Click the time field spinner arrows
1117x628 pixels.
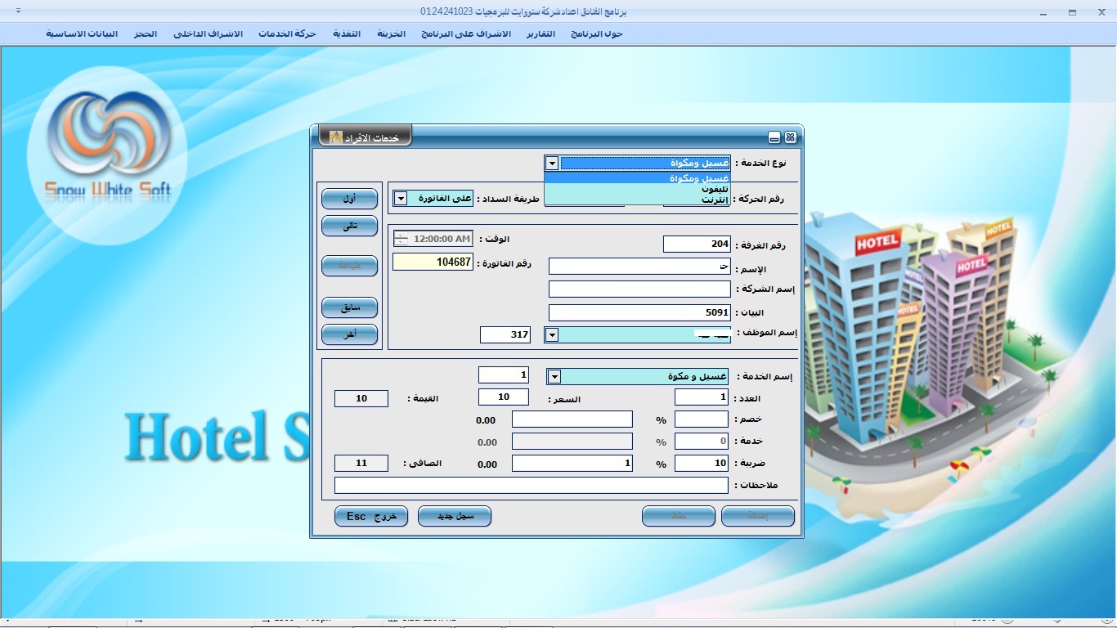tap(401, 239)
